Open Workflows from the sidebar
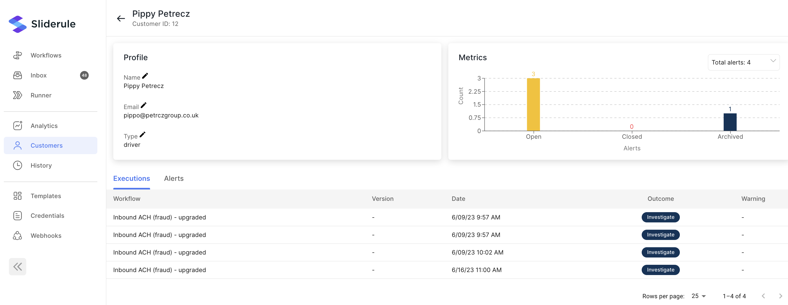Viewport: 788px width, 305px height. [46, 55]
